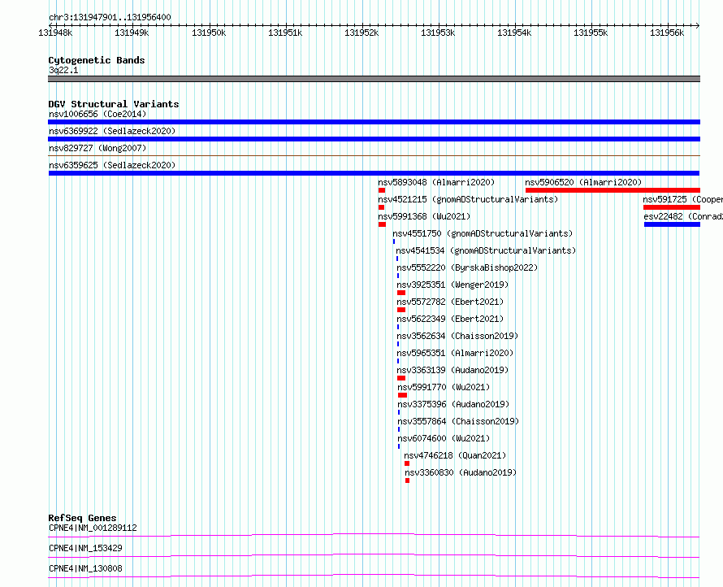Click the blue bar under nsv1006656
This screenshot has height=587, width=723.
(x=374, y=122)
